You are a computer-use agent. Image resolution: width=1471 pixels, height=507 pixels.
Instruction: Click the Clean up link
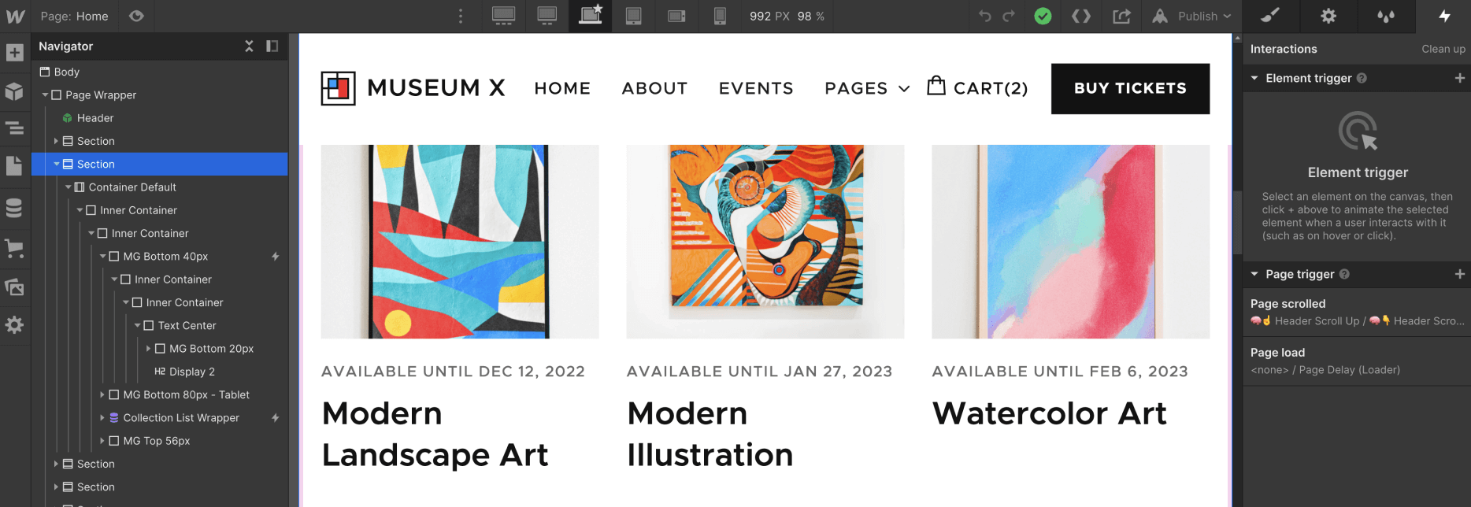(1443, 49)
